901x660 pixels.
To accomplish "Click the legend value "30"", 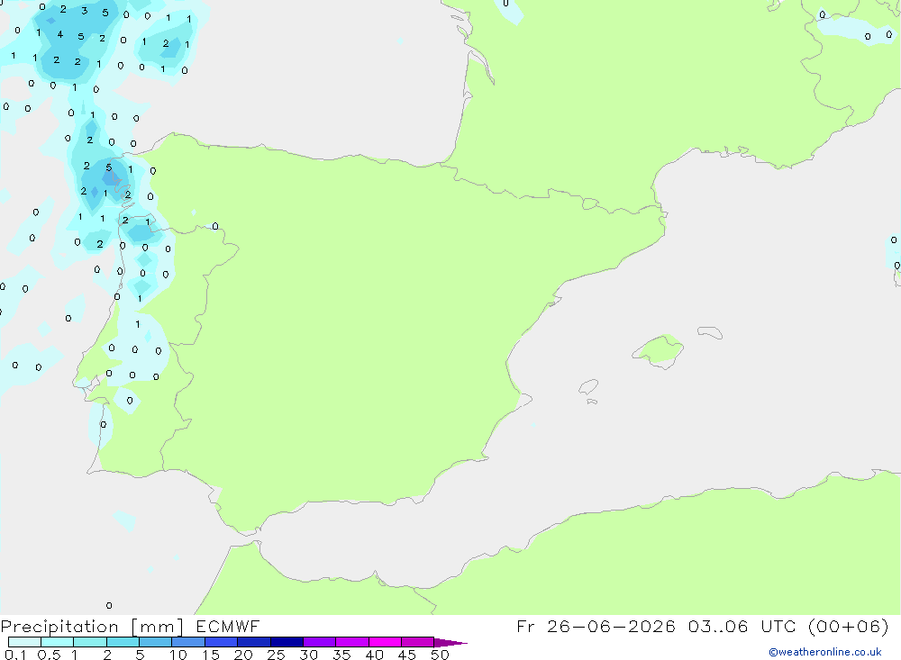I will coord(309,655).
